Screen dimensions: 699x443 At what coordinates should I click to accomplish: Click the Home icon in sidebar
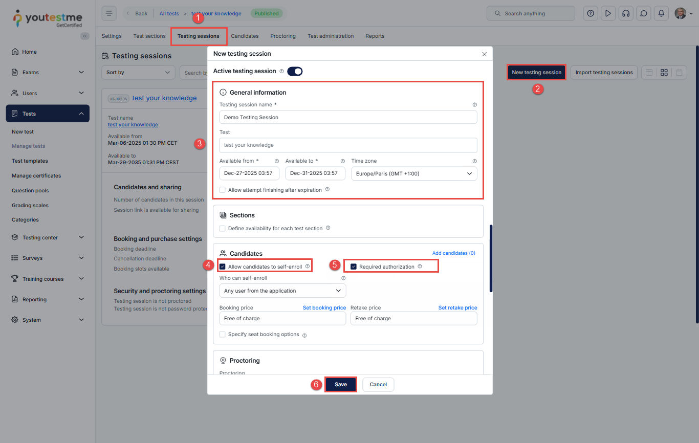point(15,52)
